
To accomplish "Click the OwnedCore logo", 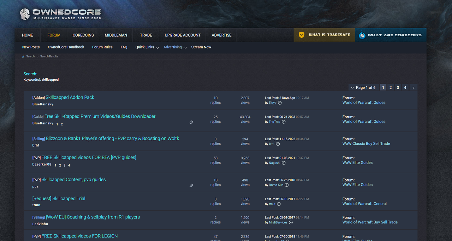I will point(60,14).
